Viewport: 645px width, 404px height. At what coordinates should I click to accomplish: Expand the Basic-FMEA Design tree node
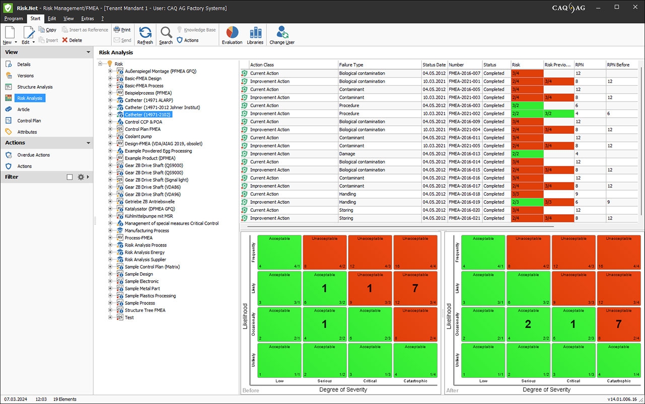(110, 78)
